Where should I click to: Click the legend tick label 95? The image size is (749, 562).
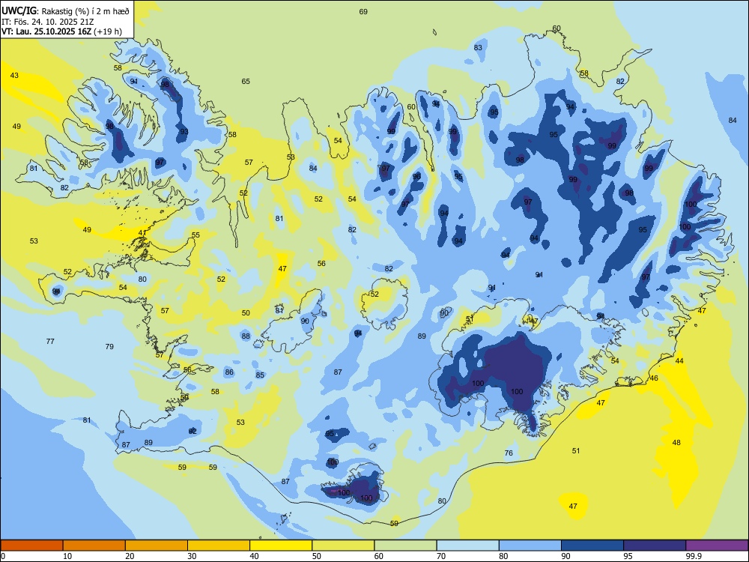(x=628, y=556)
